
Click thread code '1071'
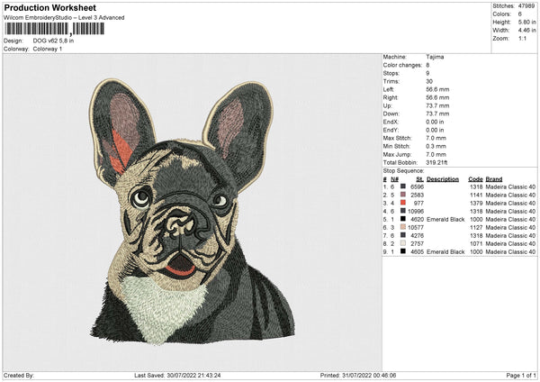(x=476, y=244)
